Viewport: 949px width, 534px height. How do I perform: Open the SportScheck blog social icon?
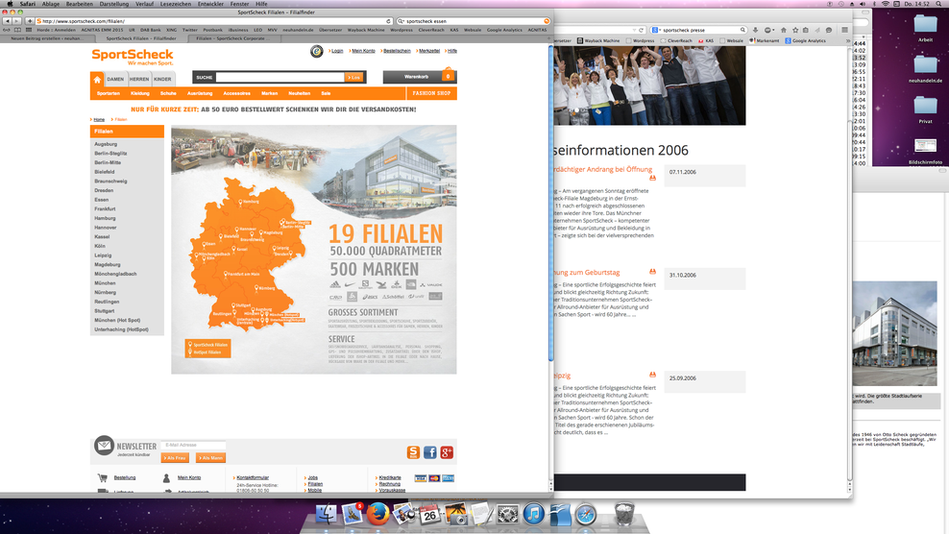(x=413, y=452)
